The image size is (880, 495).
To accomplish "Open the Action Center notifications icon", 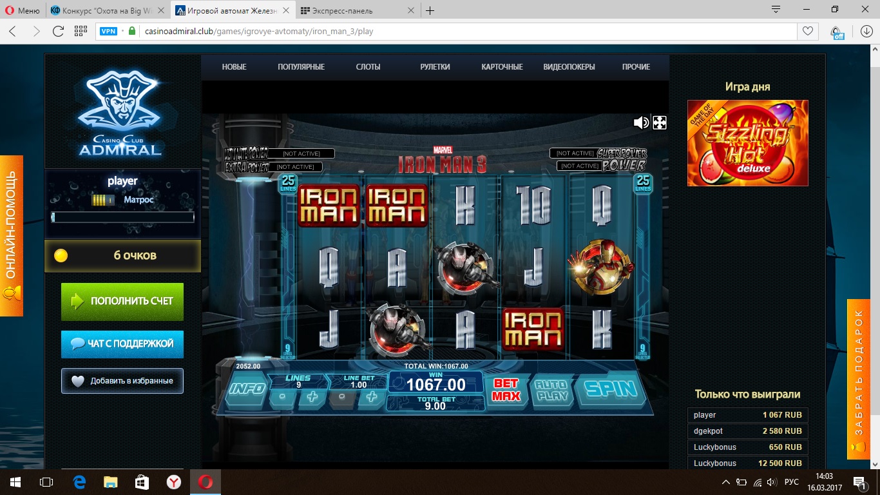I will pyautogui.click(x=859, y=482).
